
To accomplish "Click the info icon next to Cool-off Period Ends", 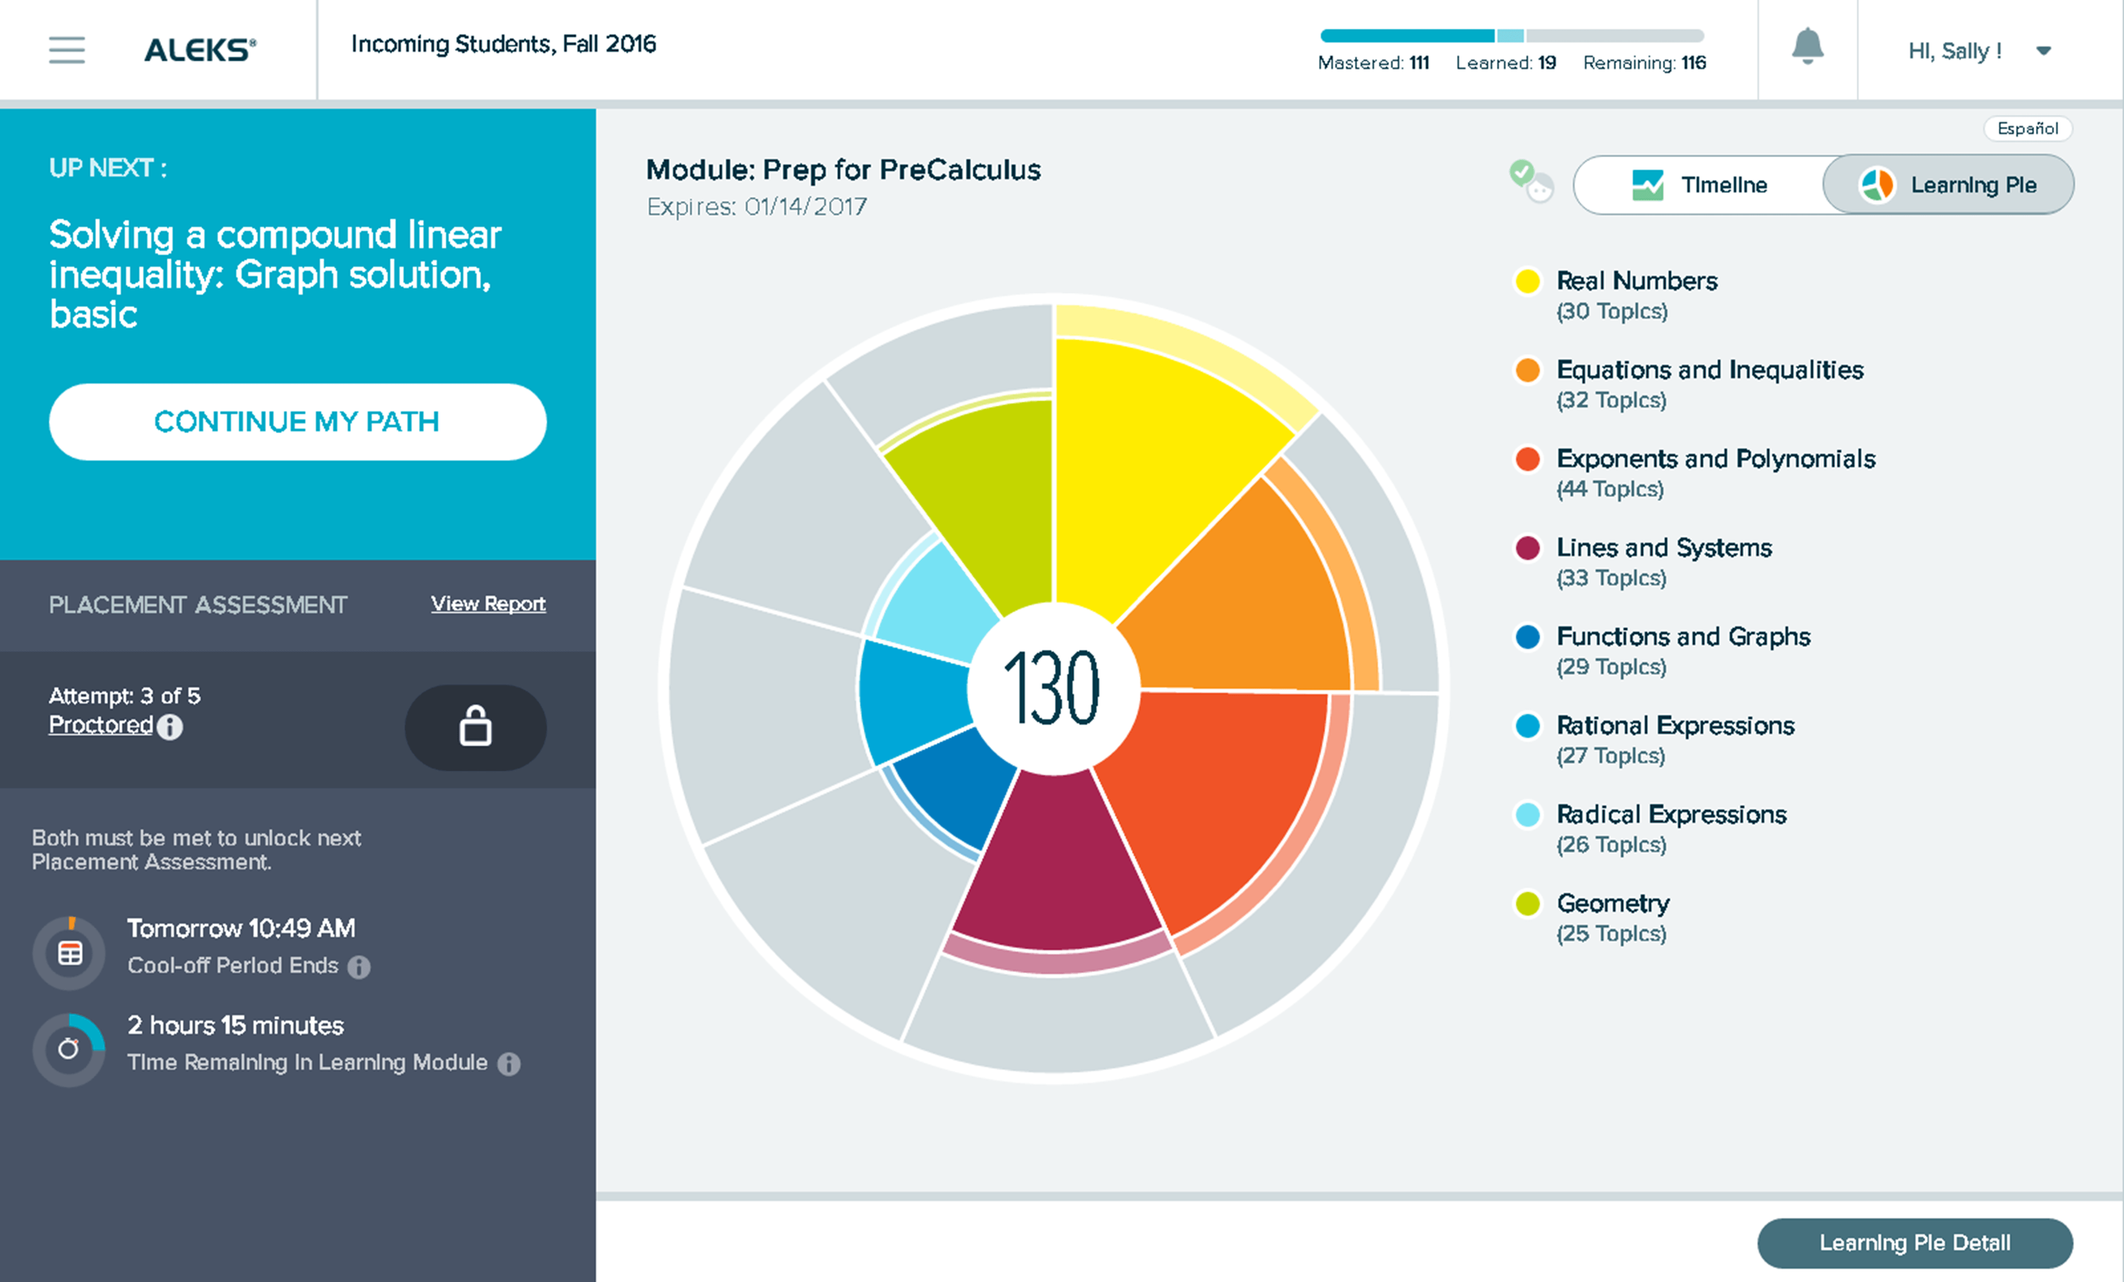I will pyautogui.click(x=360, y=967).
